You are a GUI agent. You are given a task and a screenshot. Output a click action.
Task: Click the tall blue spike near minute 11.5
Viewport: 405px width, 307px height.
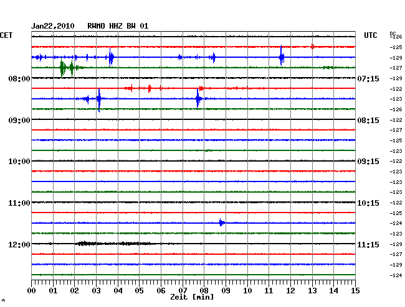(281, 56)
